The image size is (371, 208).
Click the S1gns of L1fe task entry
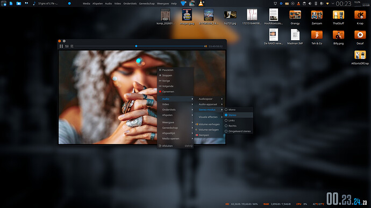point(47,4)
